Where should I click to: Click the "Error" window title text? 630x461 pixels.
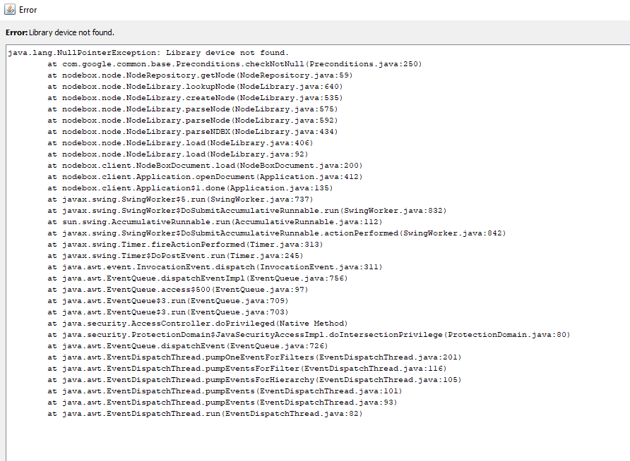point(28,10)
